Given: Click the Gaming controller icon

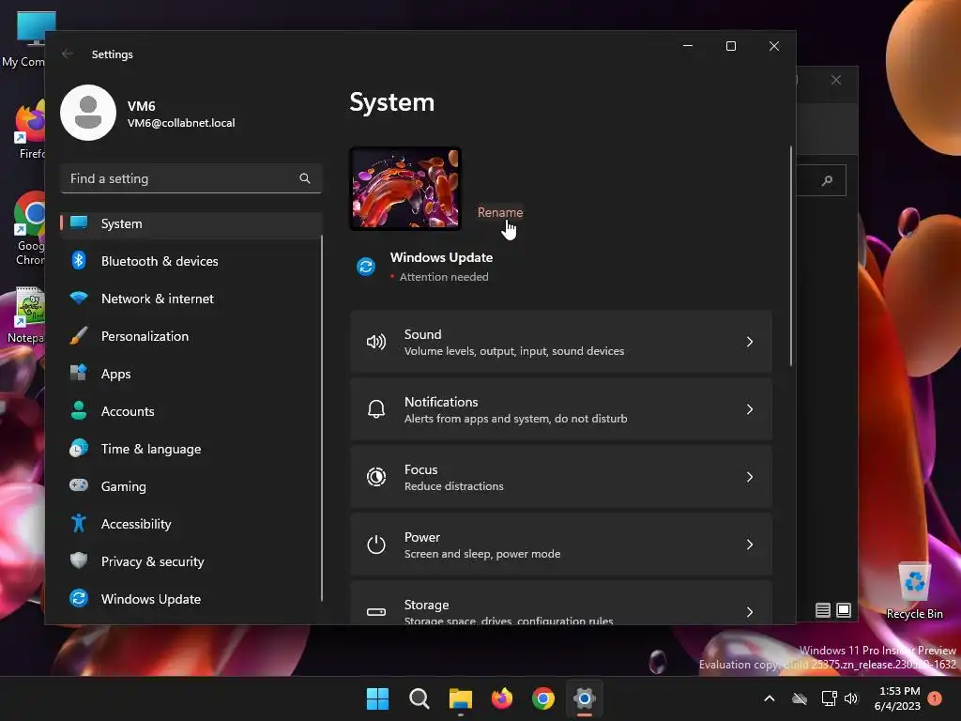Looking at the screenshot, I should (x=79, y=485).
